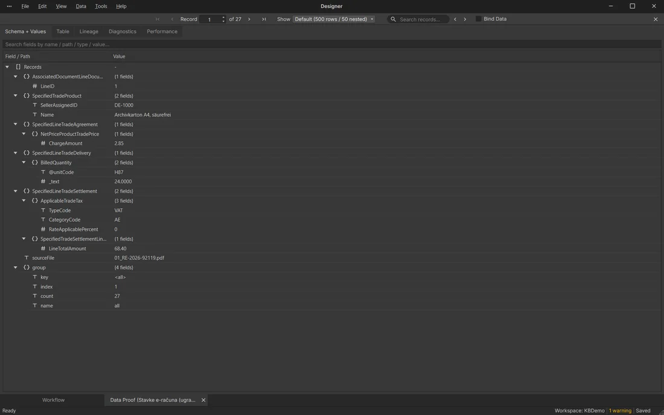This screenshot has width=664, height=415.
Task: Click the field search filter box
Action: (331, 44)
